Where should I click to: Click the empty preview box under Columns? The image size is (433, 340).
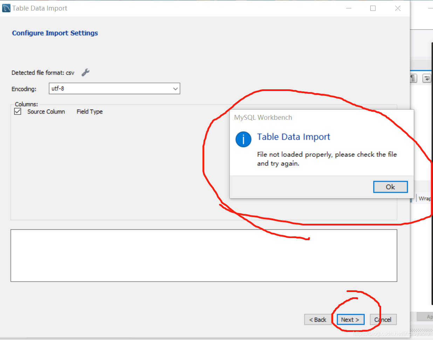point(204,256)
